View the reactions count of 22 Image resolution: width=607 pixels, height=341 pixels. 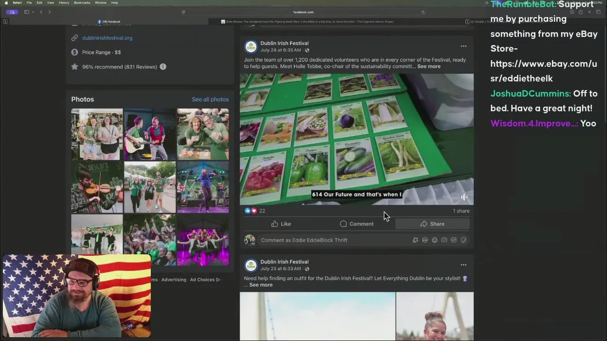click(255, 211)
